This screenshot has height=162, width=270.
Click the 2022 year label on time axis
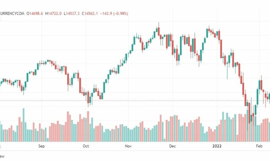point(217,146)
